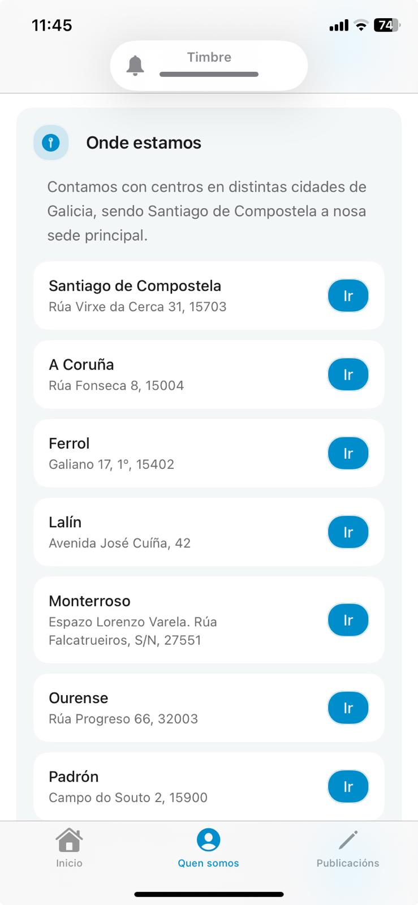The height and width of the screenshot is (905, 418).
Task: Tap the Rúa Virxe da Cerca address
Action: (137, 307)
